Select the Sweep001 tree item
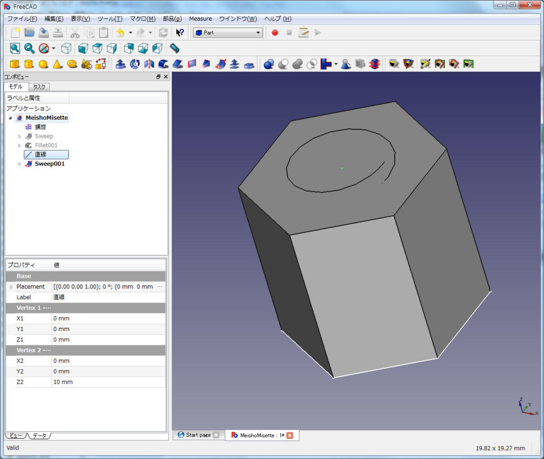The width and height of the screenshot is (544, 459). (49, 164)
